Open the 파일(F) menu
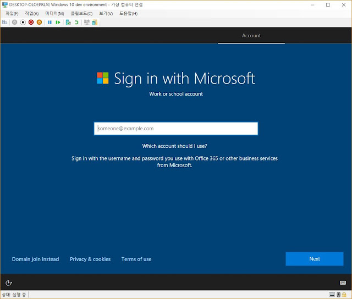The image size is (352, 299). point(12,13)
